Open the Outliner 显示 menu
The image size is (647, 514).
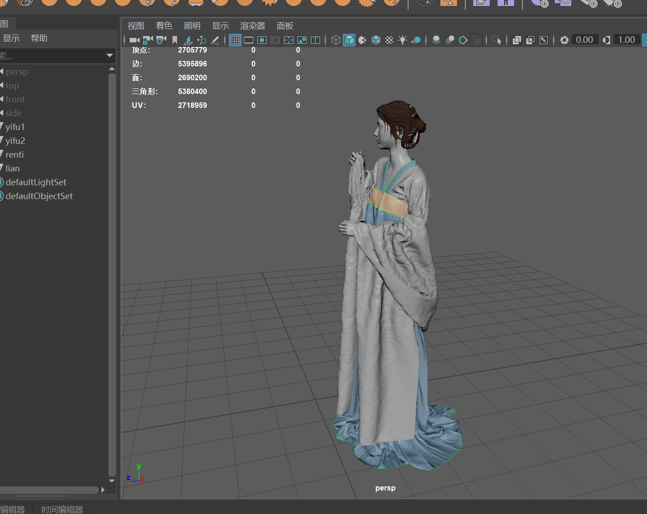point(11,38)
